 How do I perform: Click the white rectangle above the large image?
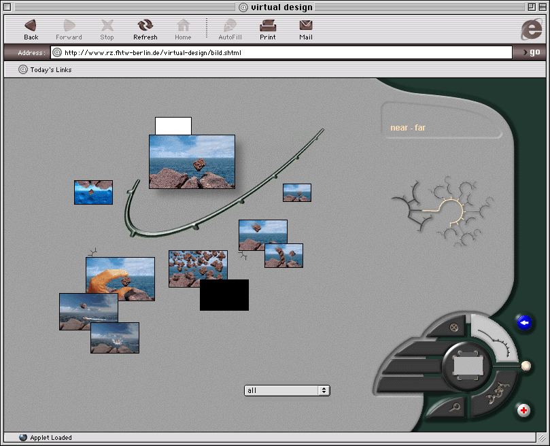click(x=173, y=126)
